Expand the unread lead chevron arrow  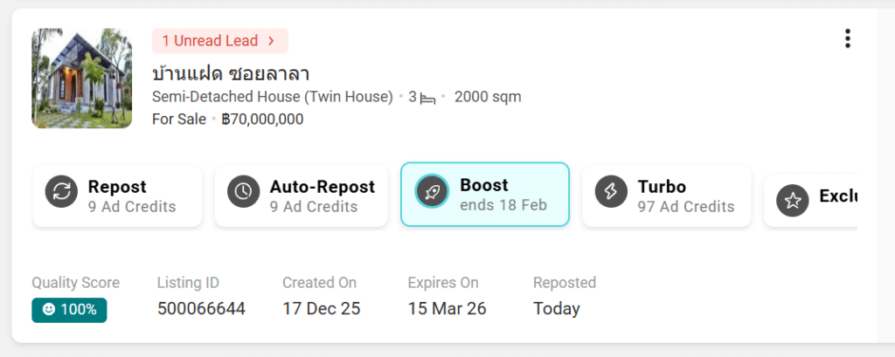coord(271,41)
